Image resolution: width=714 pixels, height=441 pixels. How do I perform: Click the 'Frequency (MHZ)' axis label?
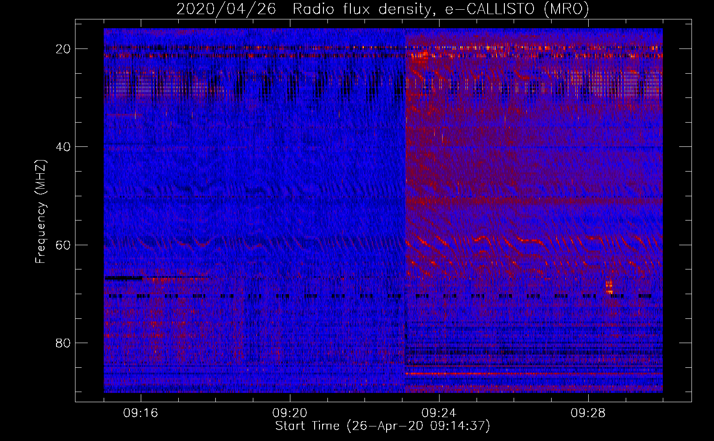click(x=41, y=212)
